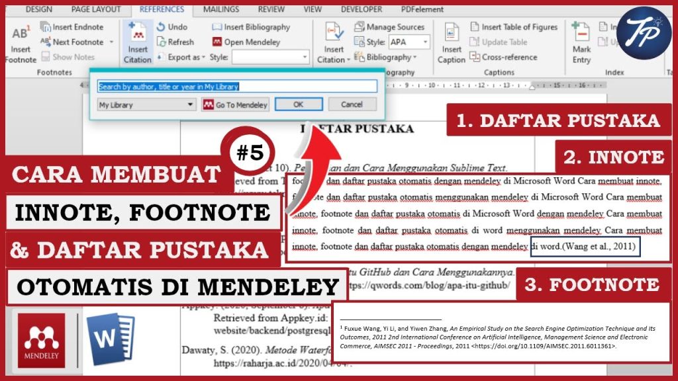The image size is (678, 381).
Task: Click the qwords.com GitHub link
Action: 429,285
